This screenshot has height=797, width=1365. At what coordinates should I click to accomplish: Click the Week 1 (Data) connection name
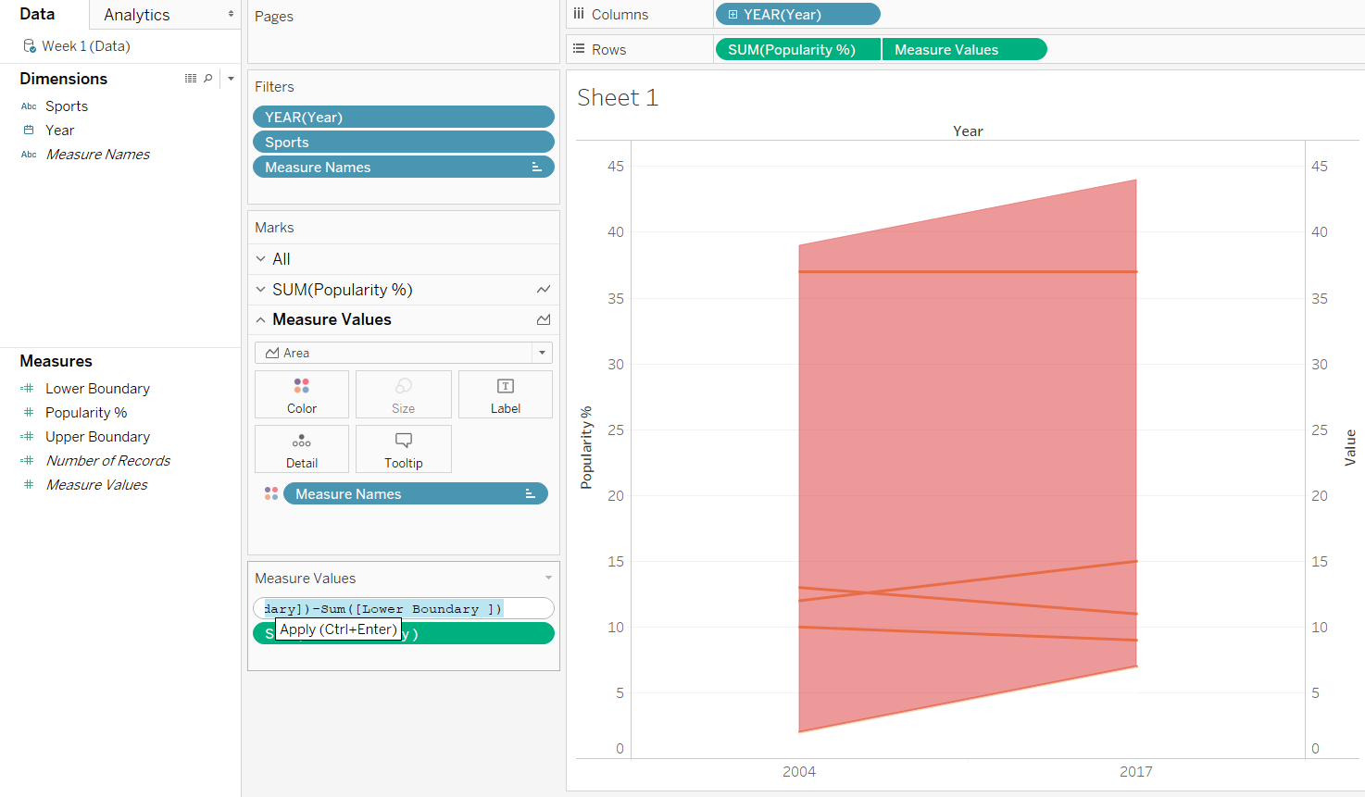coord(88,45)
